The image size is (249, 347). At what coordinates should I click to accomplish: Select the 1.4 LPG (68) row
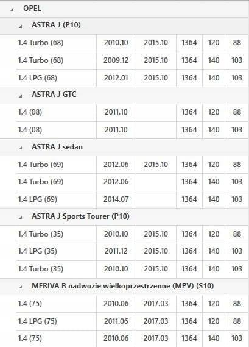pyautogui.click(x=132, y=78)
